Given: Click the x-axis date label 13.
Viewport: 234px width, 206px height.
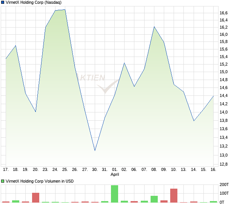Looking at the screenshot, I should click(183, 169).
